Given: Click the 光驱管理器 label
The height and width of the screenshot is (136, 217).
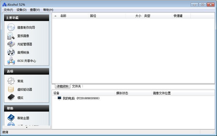Looking at the screenshot, I should (25, 44).
